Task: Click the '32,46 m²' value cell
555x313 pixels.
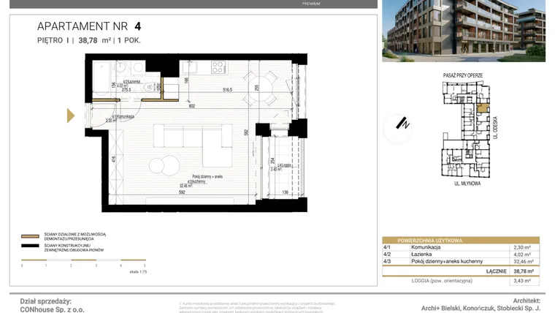Action: pyautogui.click(x=524, y=262)
